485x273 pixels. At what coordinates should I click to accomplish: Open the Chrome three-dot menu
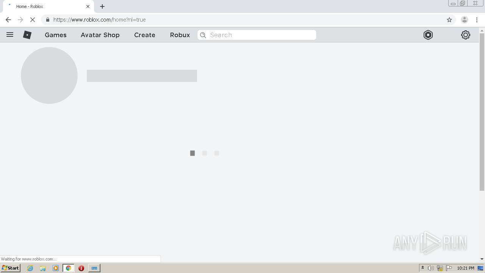[477, 20]
